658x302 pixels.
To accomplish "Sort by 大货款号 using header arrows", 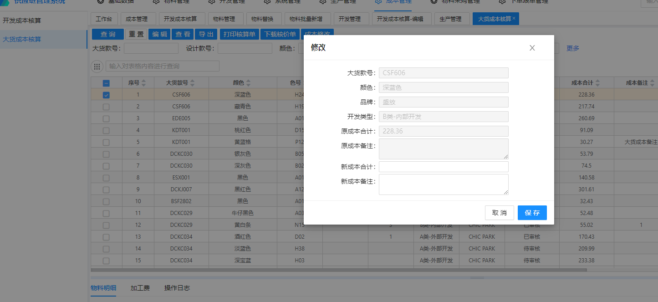I will pos(192,83).
